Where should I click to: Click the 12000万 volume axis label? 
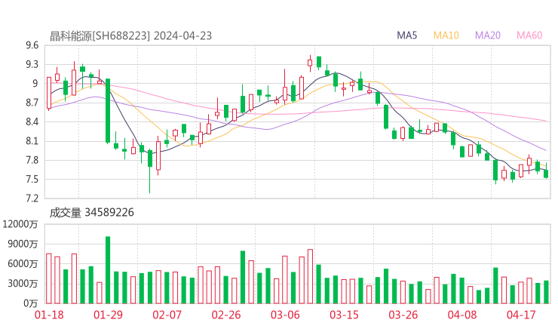[x=20, y=224]
